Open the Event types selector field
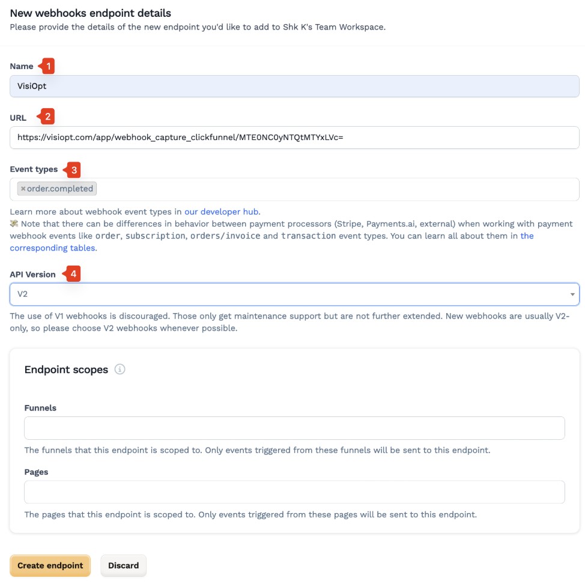 [x=294, y=189]
